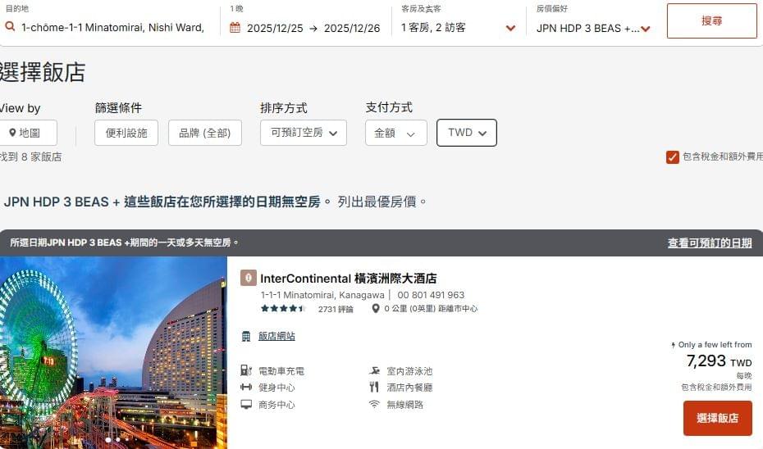This screenshot has width=763, height=449.
Task: Click the hotel website building icon
Action: (x=246, y=336)
